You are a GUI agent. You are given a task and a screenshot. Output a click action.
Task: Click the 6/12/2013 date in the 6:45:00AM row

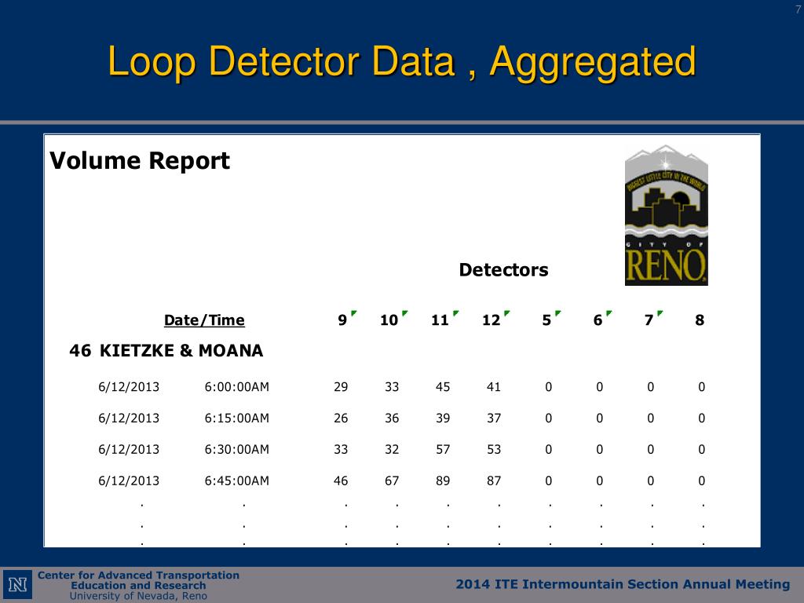pos(129,481)
